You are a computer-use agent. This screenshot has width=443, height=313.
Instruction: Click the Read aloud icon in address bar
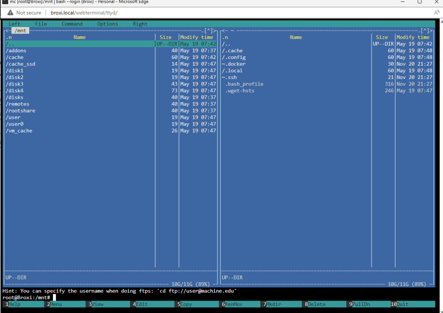click(437, 13)
